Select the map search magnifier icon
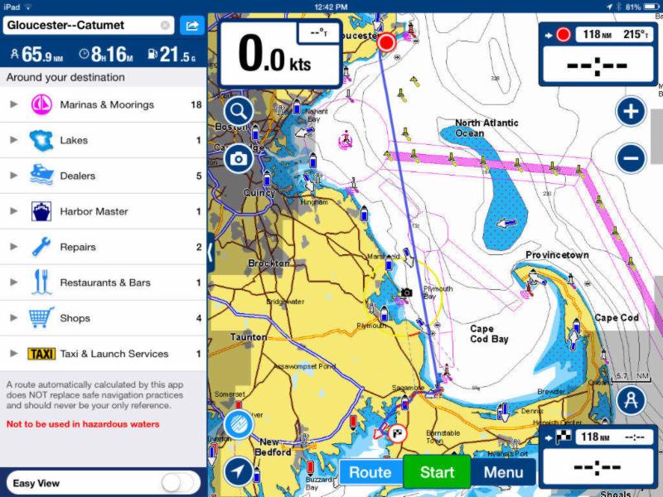Viewport: 663px width, 497px height. (237, 111)
